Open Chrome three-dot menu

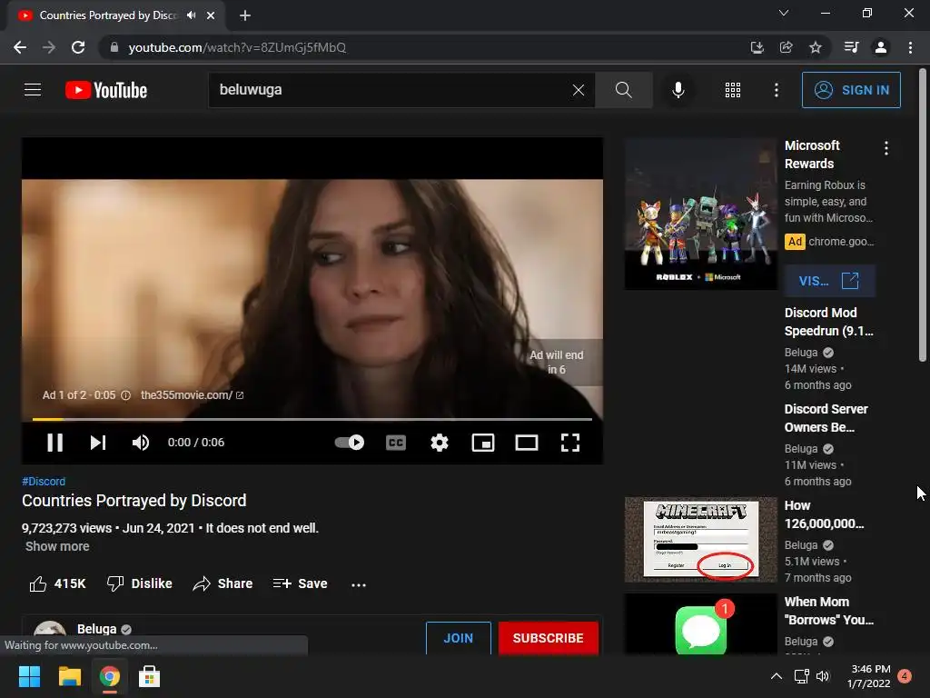point(910,47)
